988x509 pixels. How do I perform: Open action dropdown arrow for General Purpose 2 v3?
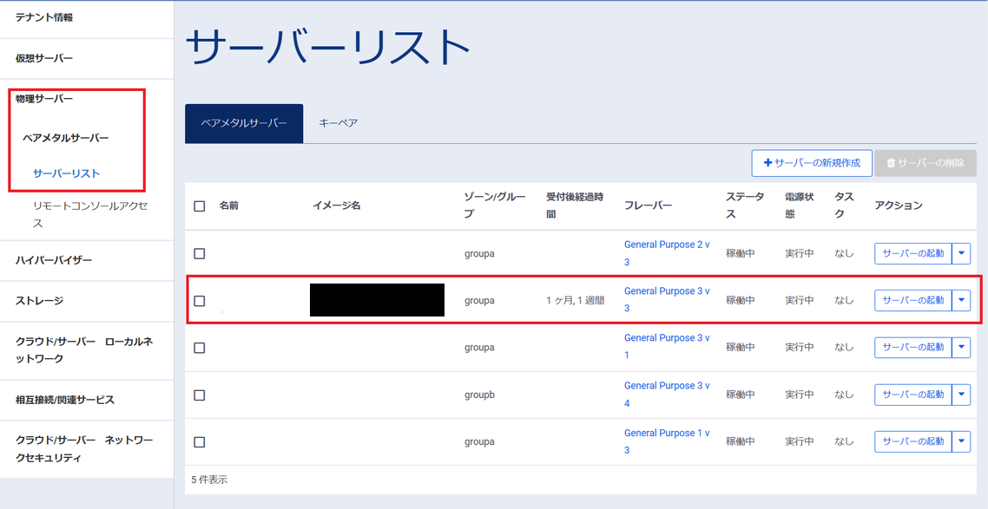coord(961,253)
